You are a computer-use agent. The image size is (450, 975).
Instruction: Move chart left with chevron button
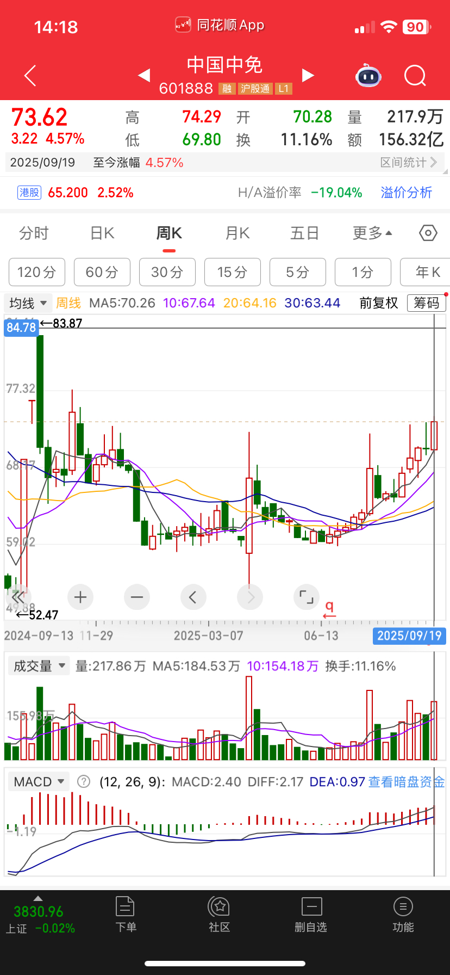(193, 597)
